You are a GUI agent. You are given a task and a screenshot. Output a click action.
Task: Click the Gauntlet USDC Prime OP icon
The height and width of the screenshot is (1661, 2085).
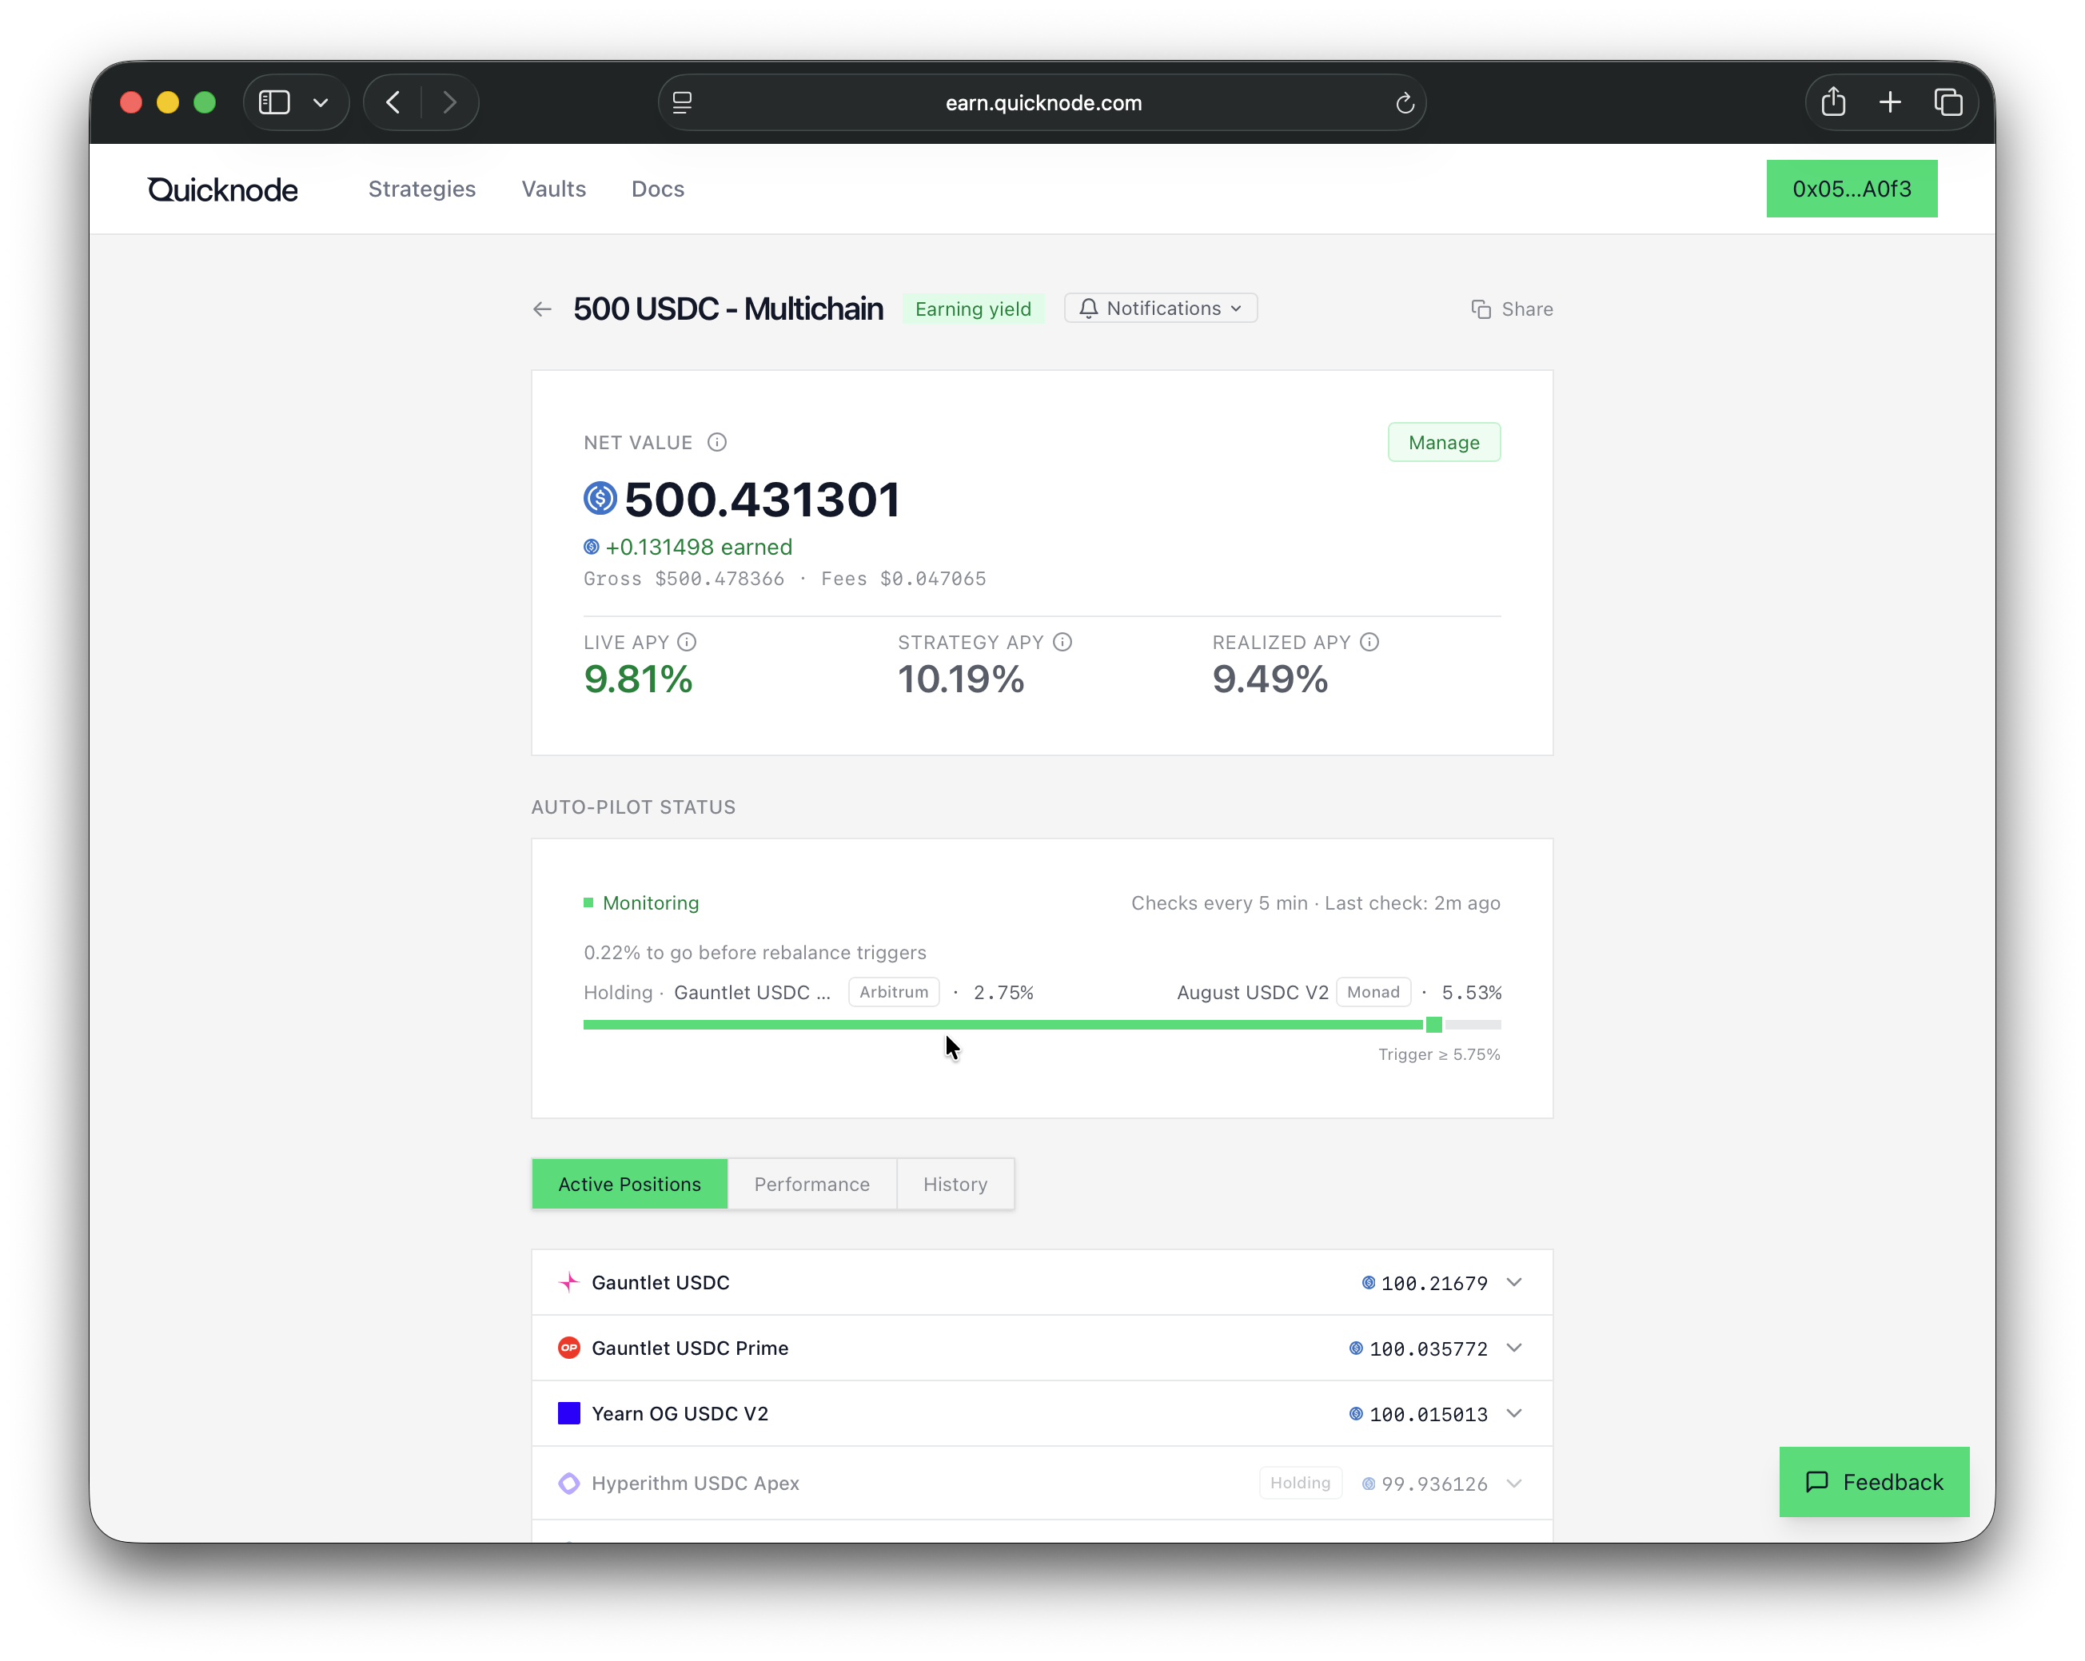[x=568, y=1348]
